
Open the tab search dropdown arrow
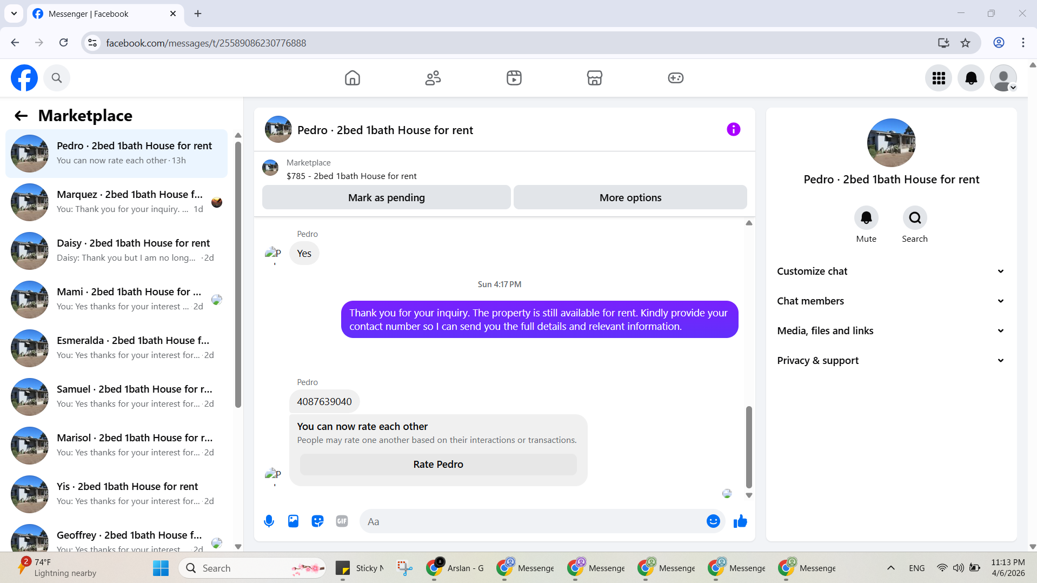(x=14, y=14)
